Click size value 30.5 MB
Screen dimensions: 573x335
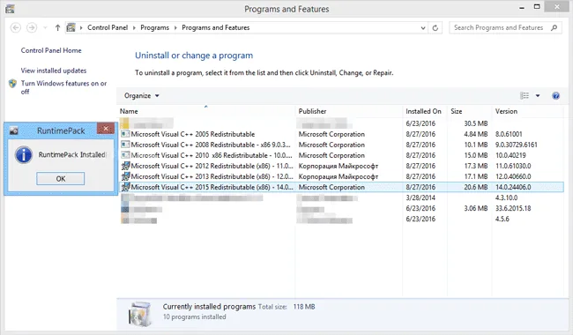476,123
